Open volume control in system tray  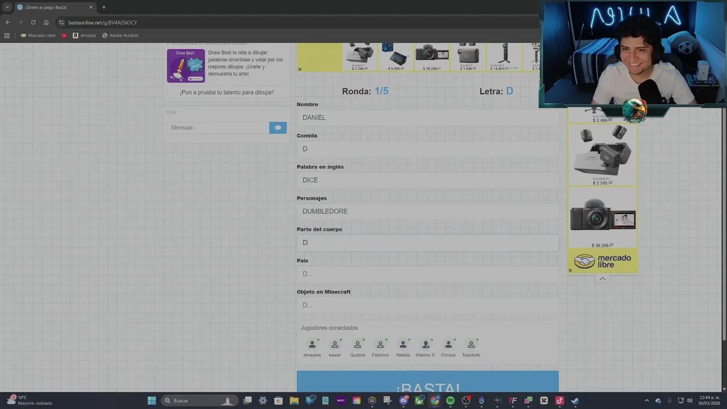coord(690,400)
